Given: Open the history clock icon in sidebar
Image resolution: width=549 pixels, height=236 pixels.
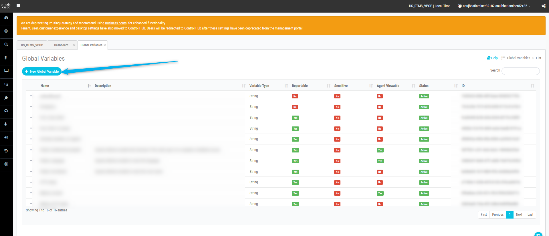Looking at the screenshot, I should point(6,151).
